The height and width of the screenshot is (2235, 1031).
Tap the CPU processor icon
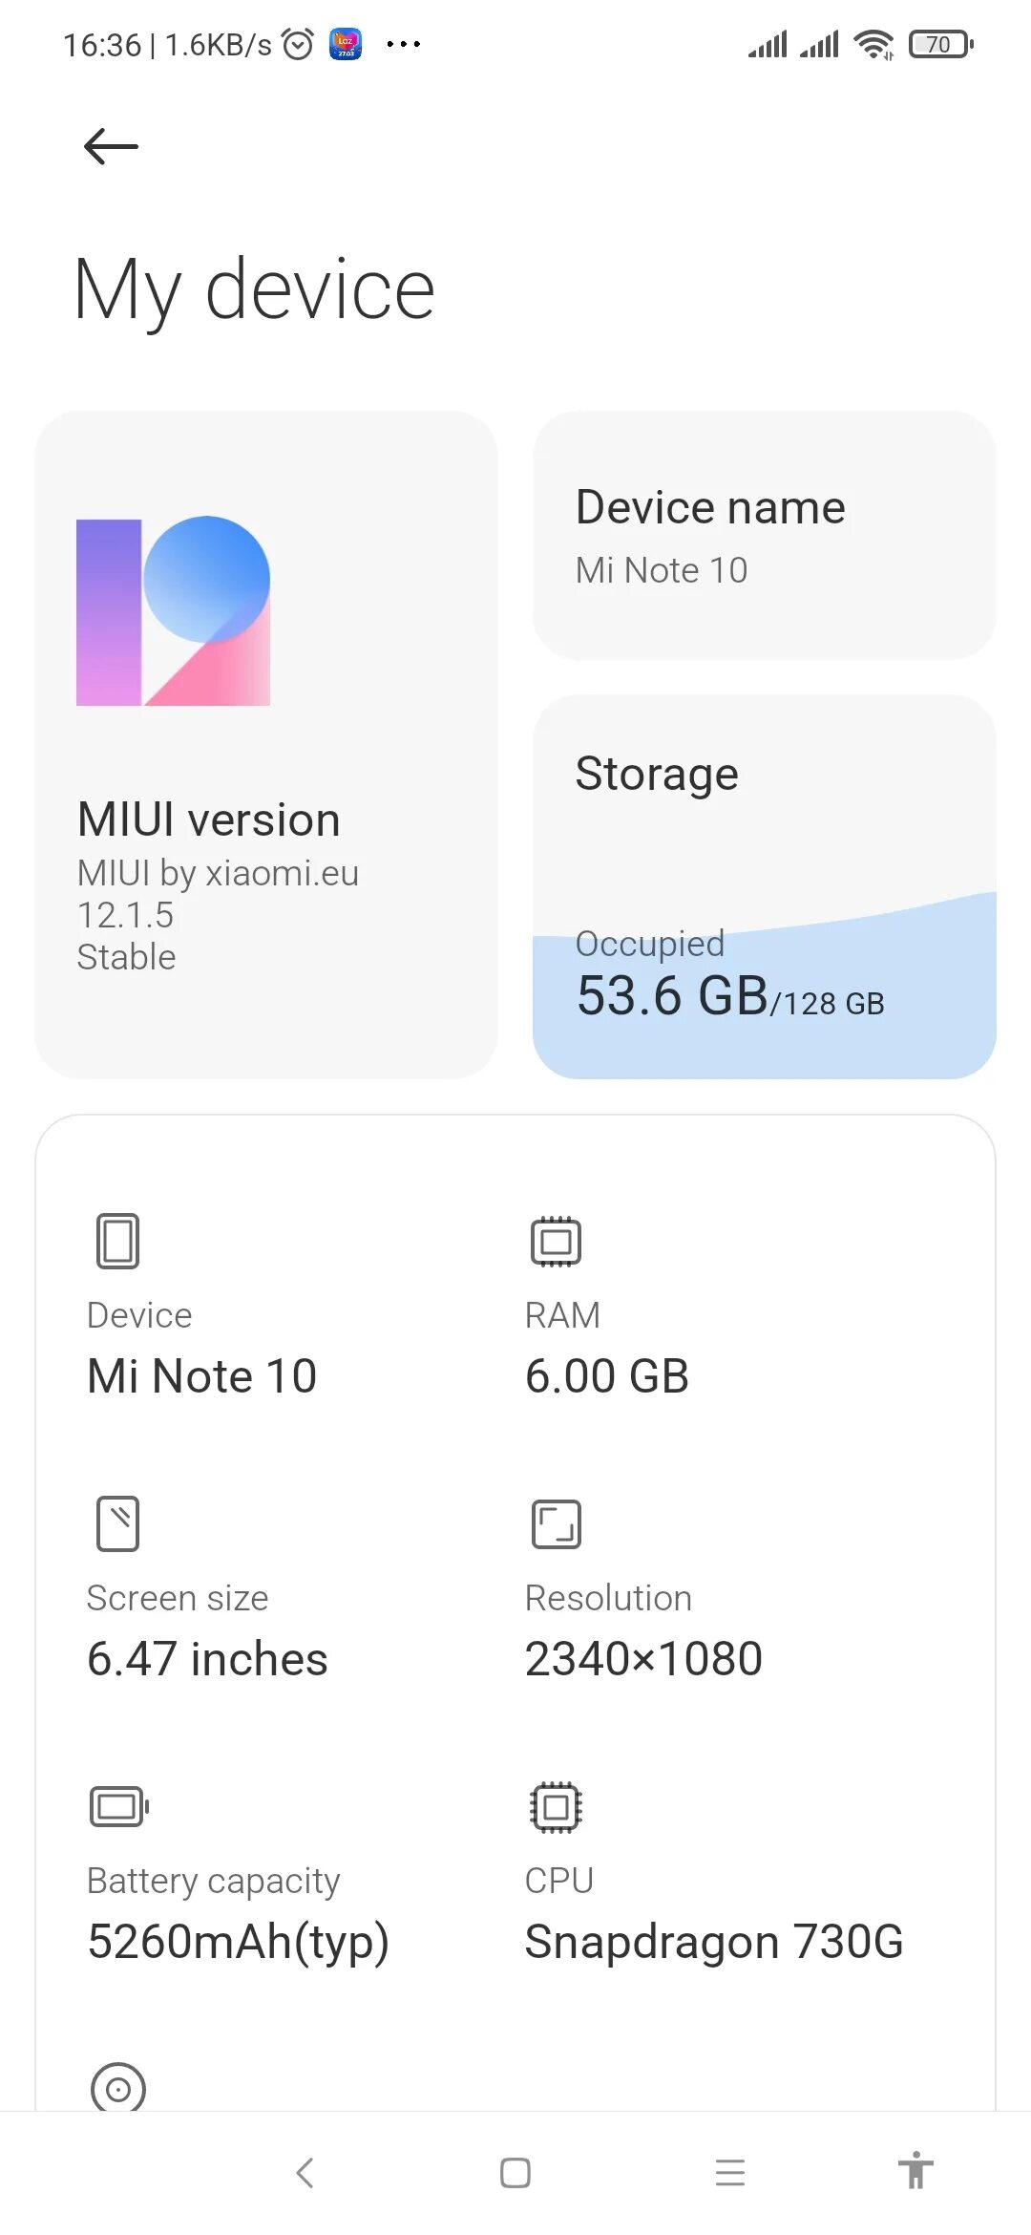[556, 1806]
